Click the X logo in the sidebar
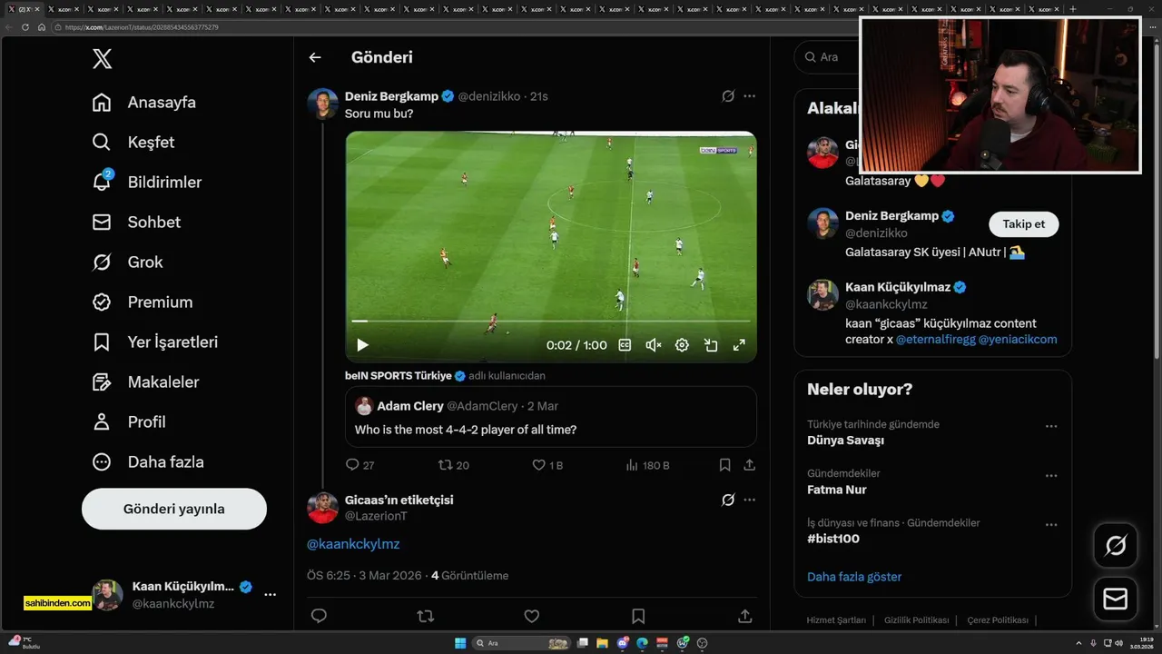Screen dimensions: 1162x654 pos(103,59)
